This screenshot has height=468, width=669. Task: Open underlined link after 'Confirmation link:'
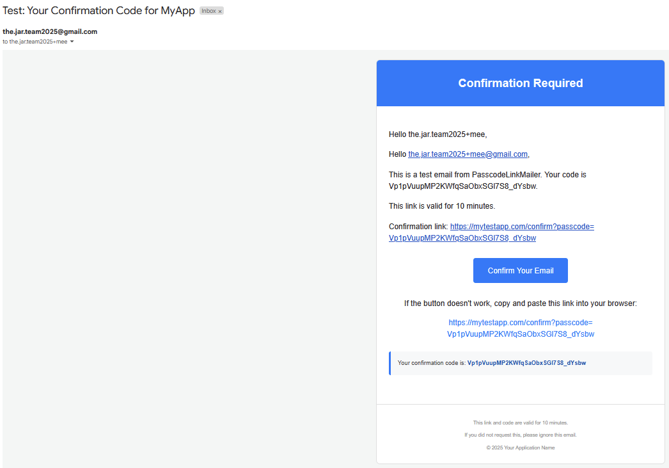tap(491, 232)
